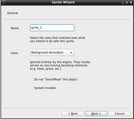Minimize the Sprite Wizard window
This screenshot has width=134, height=119.
coord(123,2)
